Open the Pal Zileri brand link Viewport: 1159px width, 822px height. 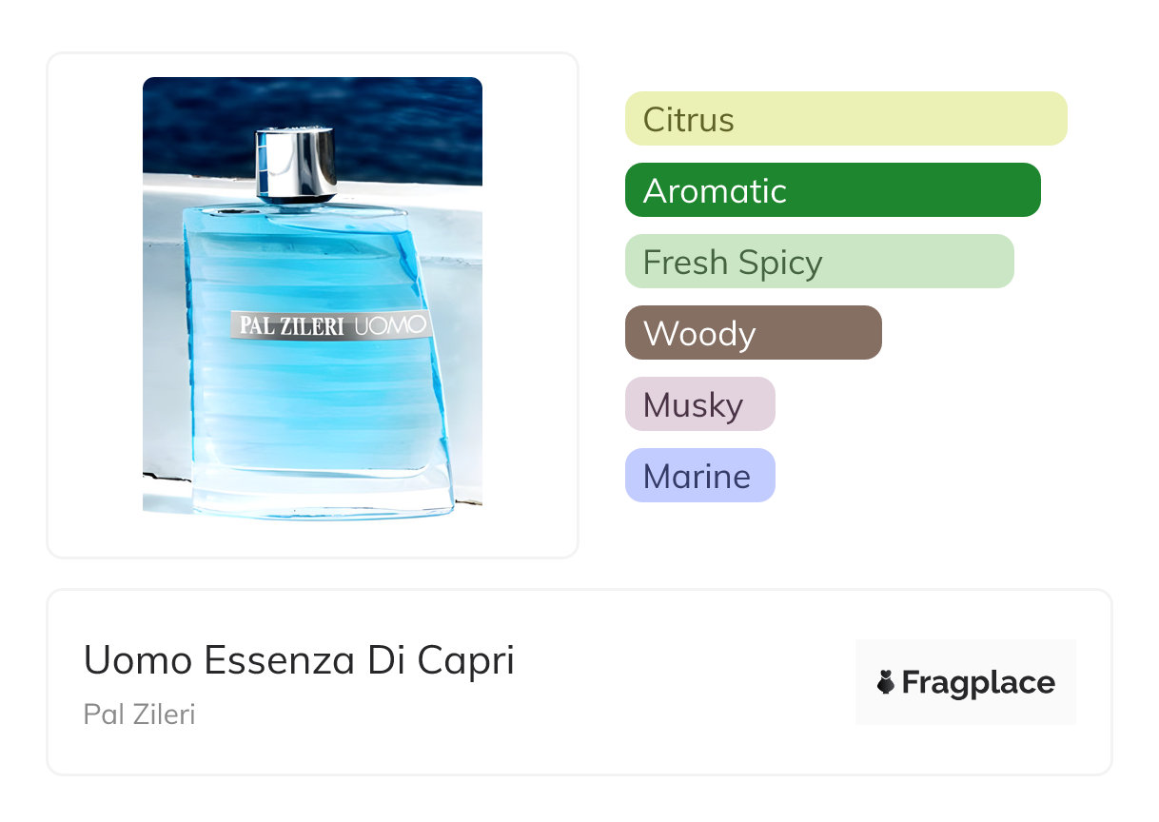(x=139, y=714)
